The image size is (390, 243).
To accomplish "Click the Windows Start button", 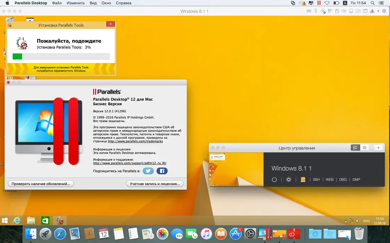I will tap(5, 220).
